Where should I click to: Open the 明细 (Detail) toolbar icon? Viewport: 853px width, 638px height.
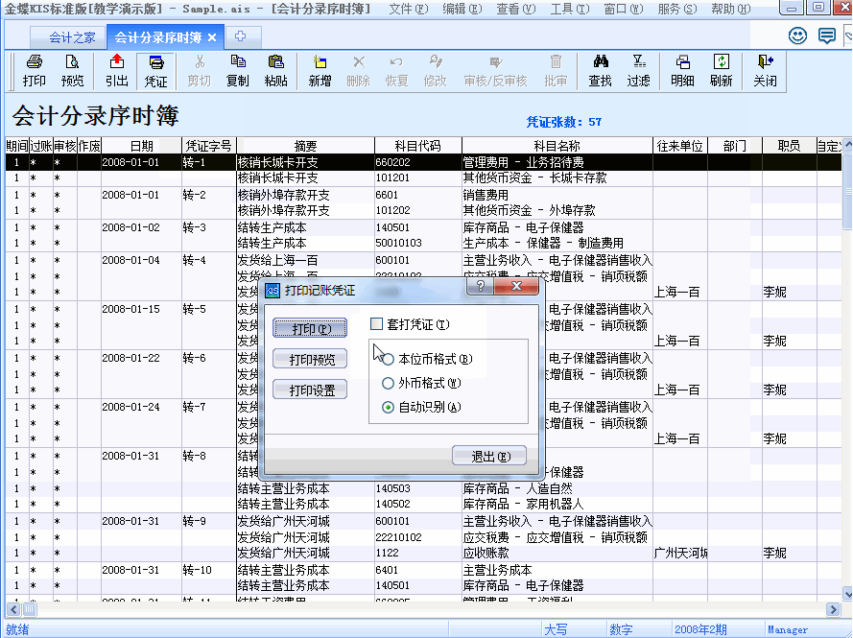click(680, 72)
